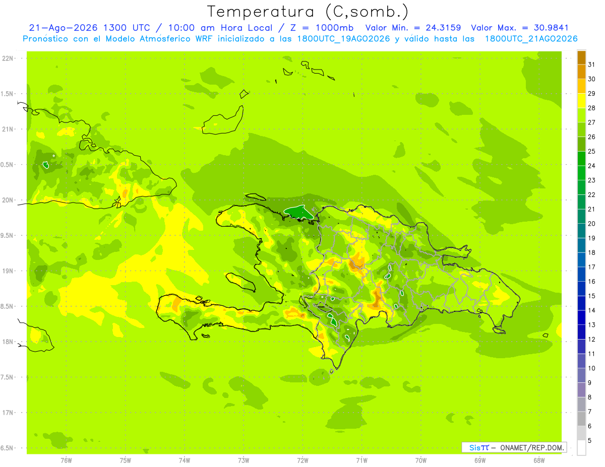The width and height of the screenshot is (605, 467).
Task: Click the green legend swatch between 24 and 25
Action: point(581,159)
